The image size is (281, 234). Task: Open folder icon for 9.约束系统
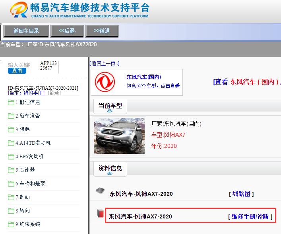tap(11, 224)
